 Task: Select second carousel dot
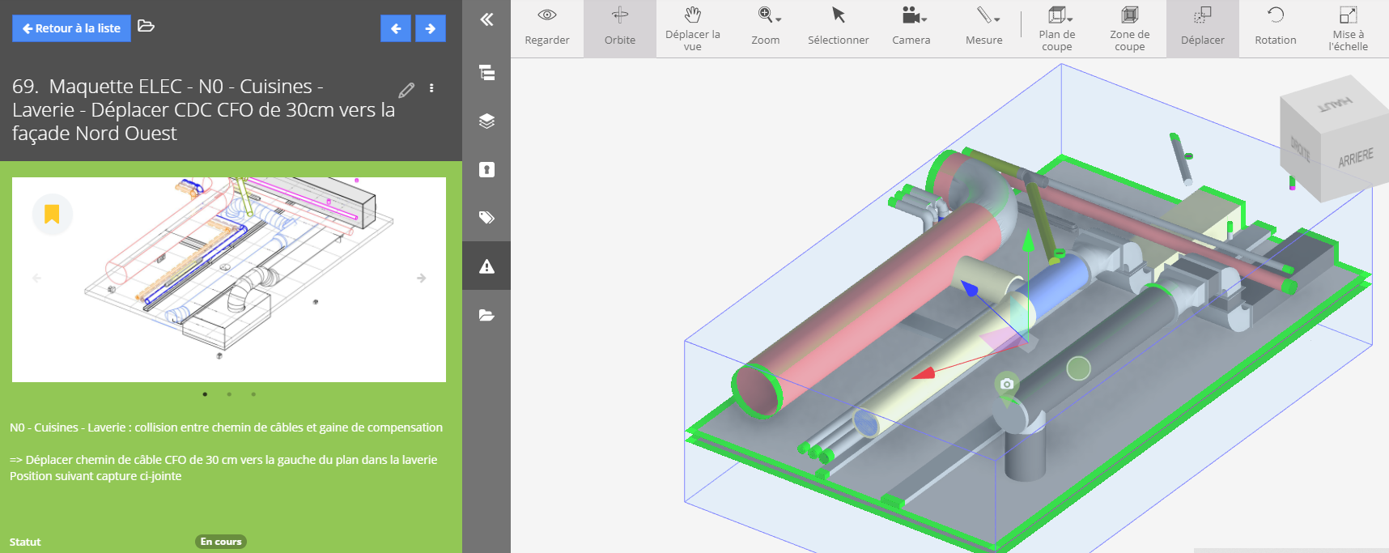click(x=229, y=394)
